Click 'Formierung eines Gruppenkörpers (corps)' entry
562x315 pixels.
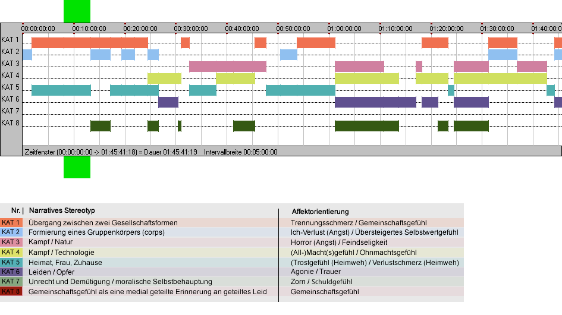[96, 232]
